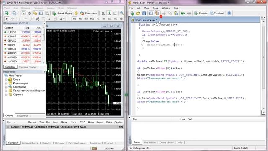Screen dimensions: 268x151
Task: Toggle the Market Watch panel icon
Action: pyautogui.click(x=23, y=13)
